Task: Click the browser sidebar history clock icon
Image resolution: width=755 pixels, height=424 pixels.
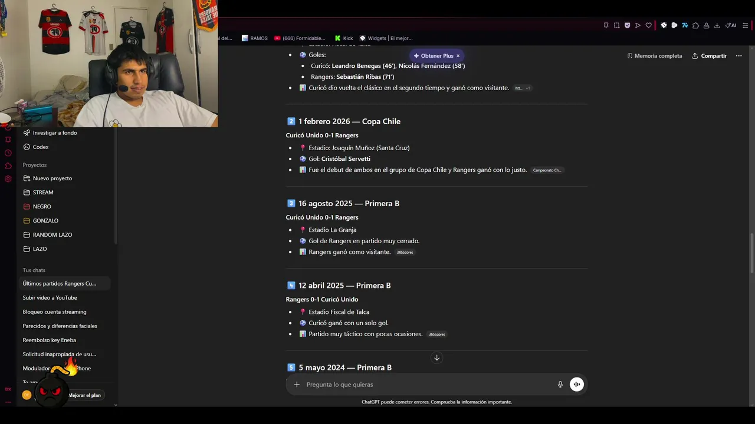Action: point(8,153)
